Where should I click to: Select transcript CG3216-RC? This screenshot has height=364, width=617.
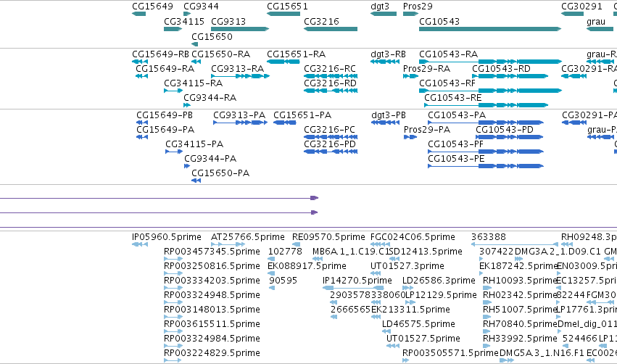pyautogui.click(x=331, y=76)
